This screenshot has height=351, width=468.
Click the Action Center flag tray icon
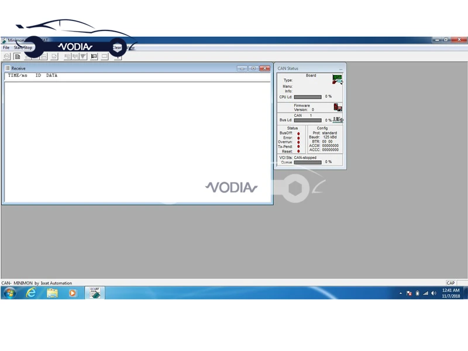[x=409, y=294]
